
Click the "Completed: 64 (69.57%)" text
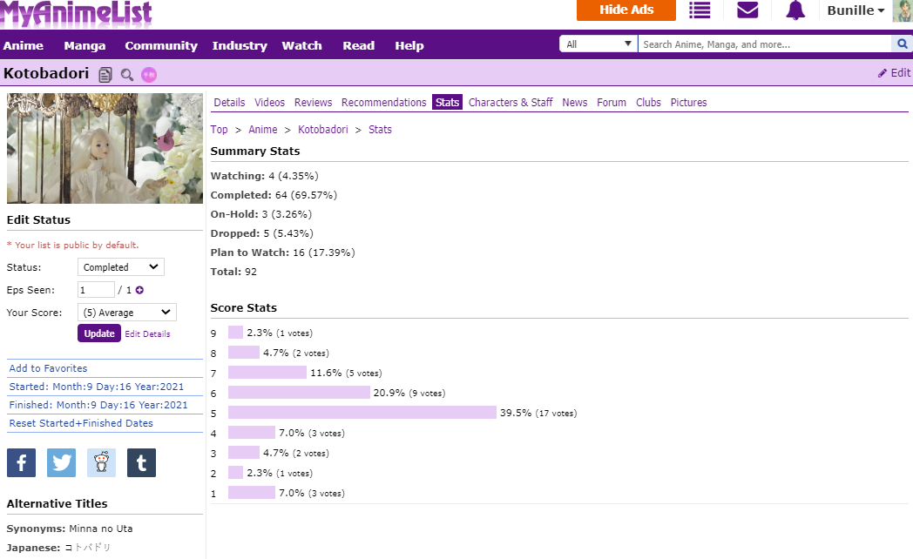[x=274, y=195]
